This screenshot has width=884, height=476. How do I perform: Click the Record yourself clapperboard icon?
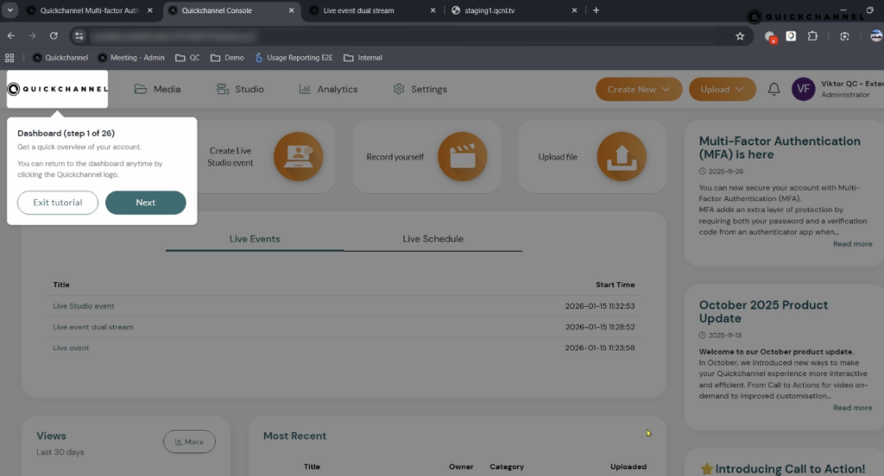[x=462, y=157]
